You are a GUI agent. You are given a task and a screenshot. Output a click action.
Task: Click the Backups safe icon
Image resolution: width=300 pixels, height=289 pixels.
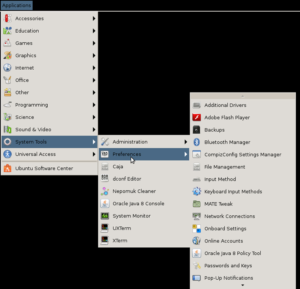click(x=196, y=130)
